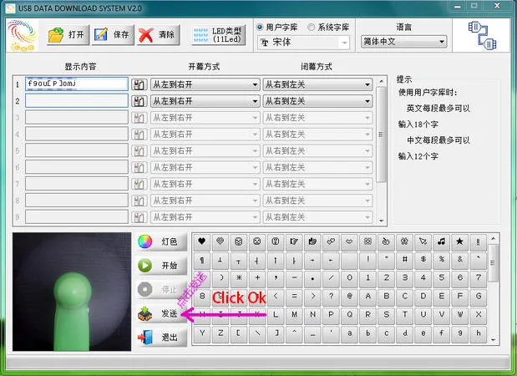
Task: Insert the butterfly symbol
Action: [404, 241]
